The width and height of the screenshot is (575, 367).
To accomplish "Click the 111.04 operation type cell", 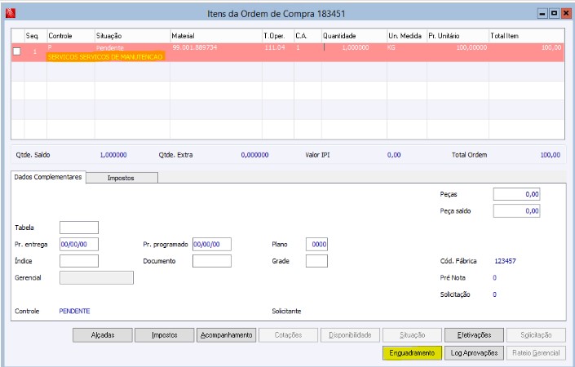I will point(275,47).
